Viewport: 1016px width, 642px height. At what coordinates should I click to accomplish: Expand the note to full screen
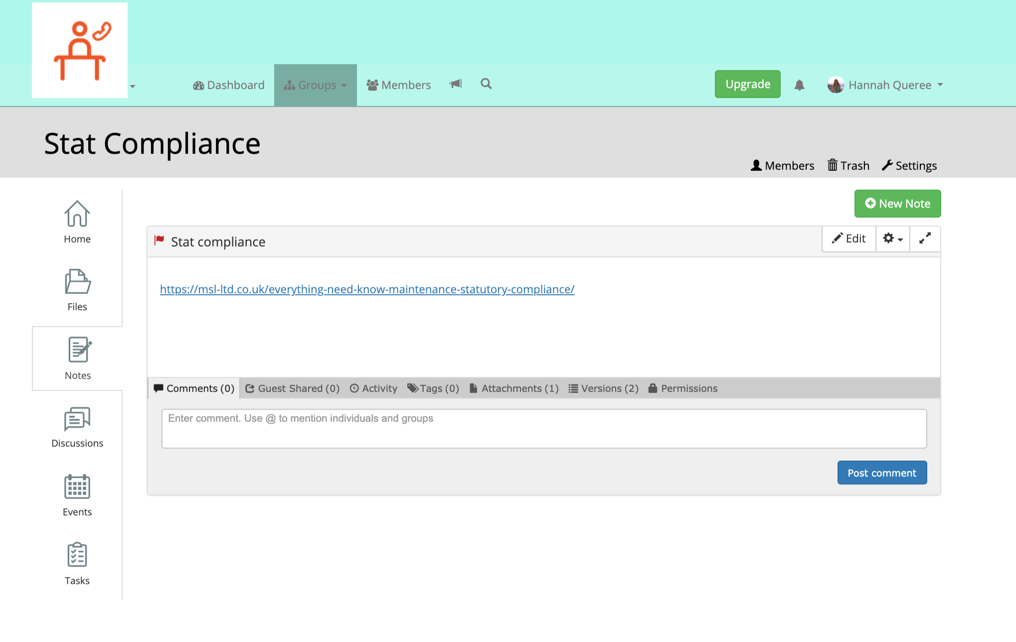pyautogui.click(x=925, y=239)
